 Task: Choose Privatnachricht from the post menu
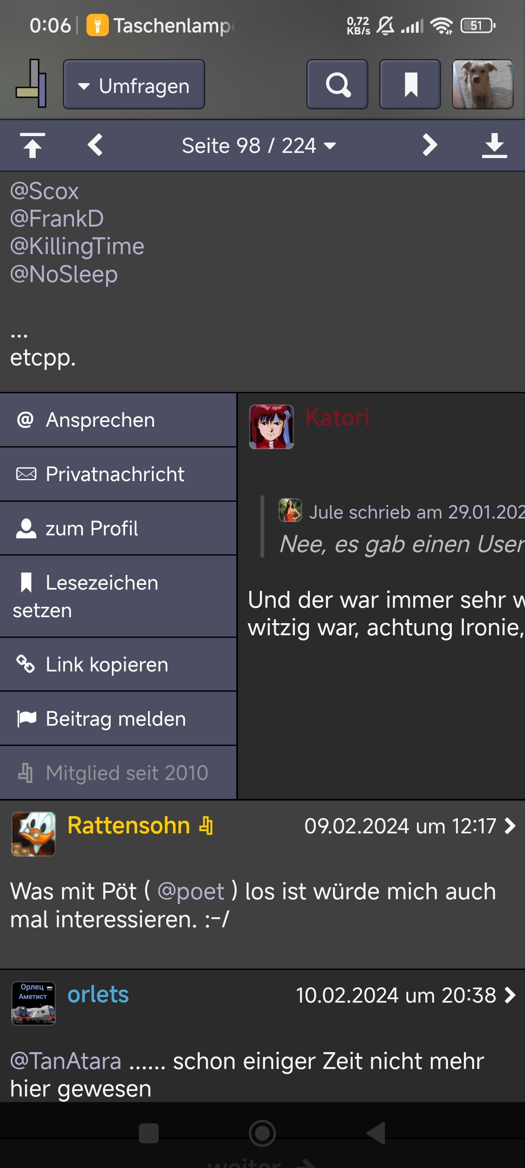click(x=118, y=474)
